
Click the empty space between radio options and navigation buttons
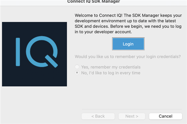pos(128,92)
